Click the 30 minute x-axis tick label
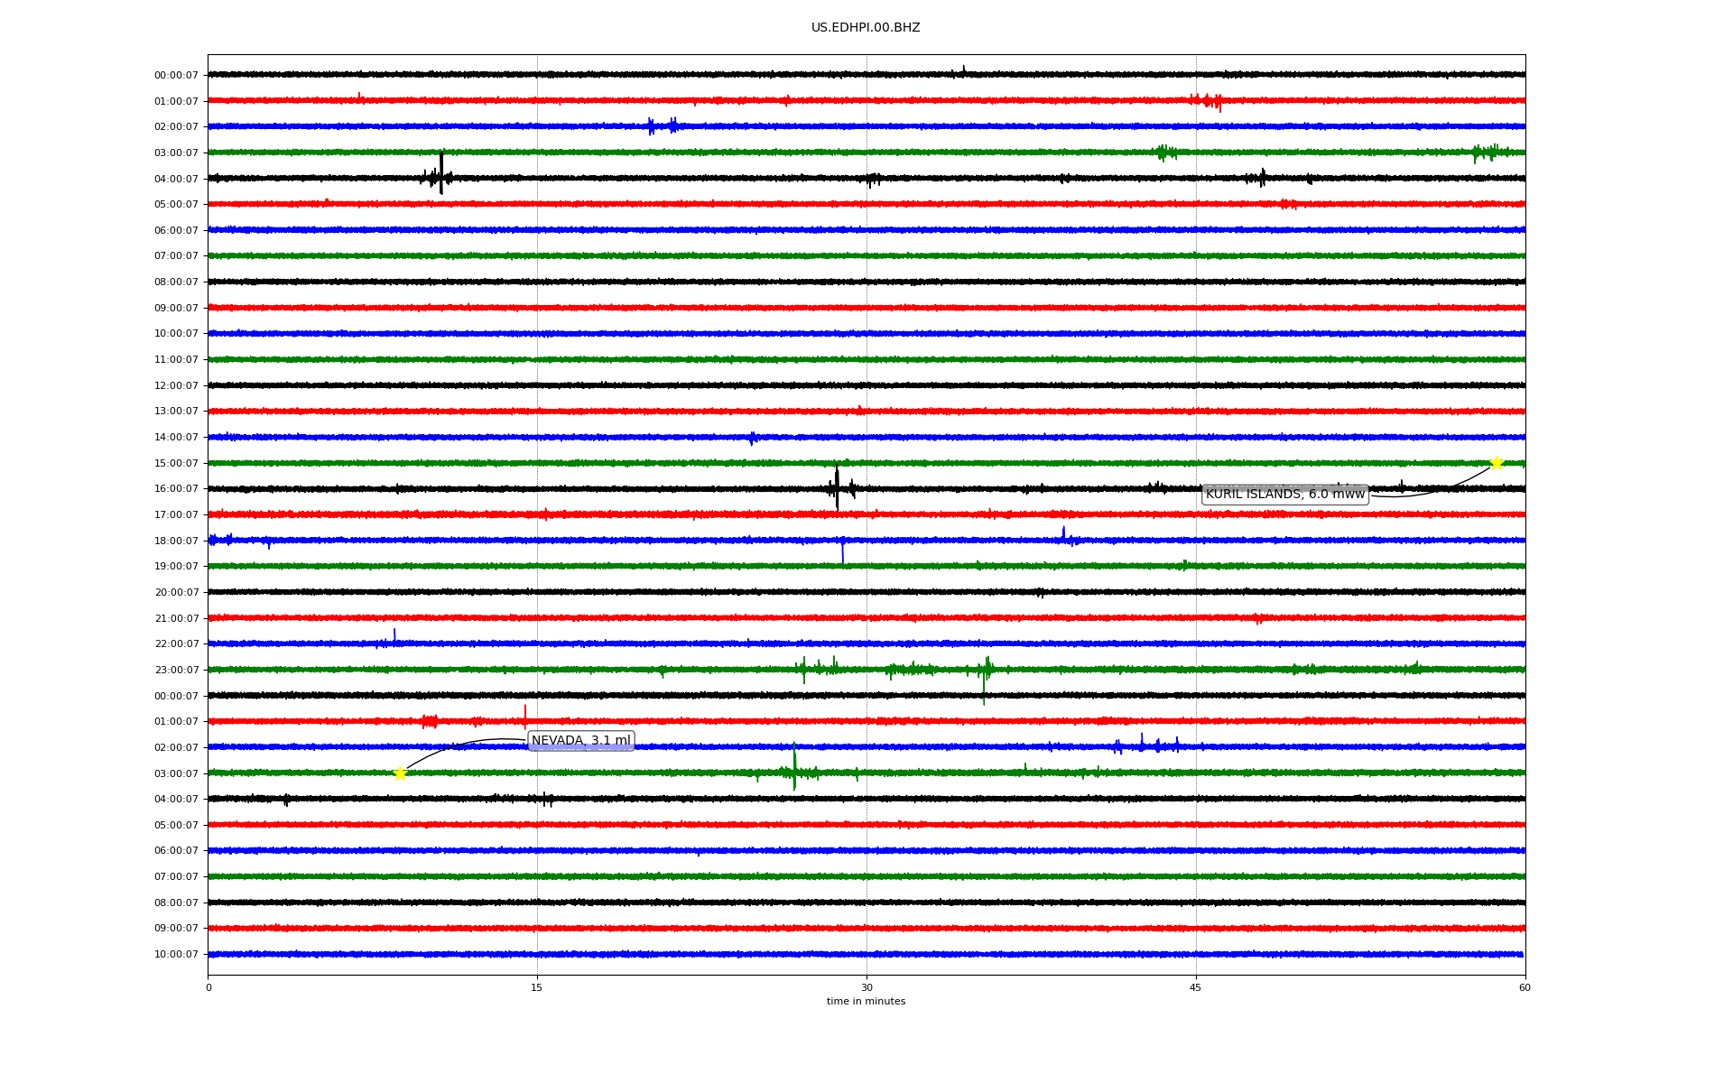1733x1083 pixels. [866, 987]
